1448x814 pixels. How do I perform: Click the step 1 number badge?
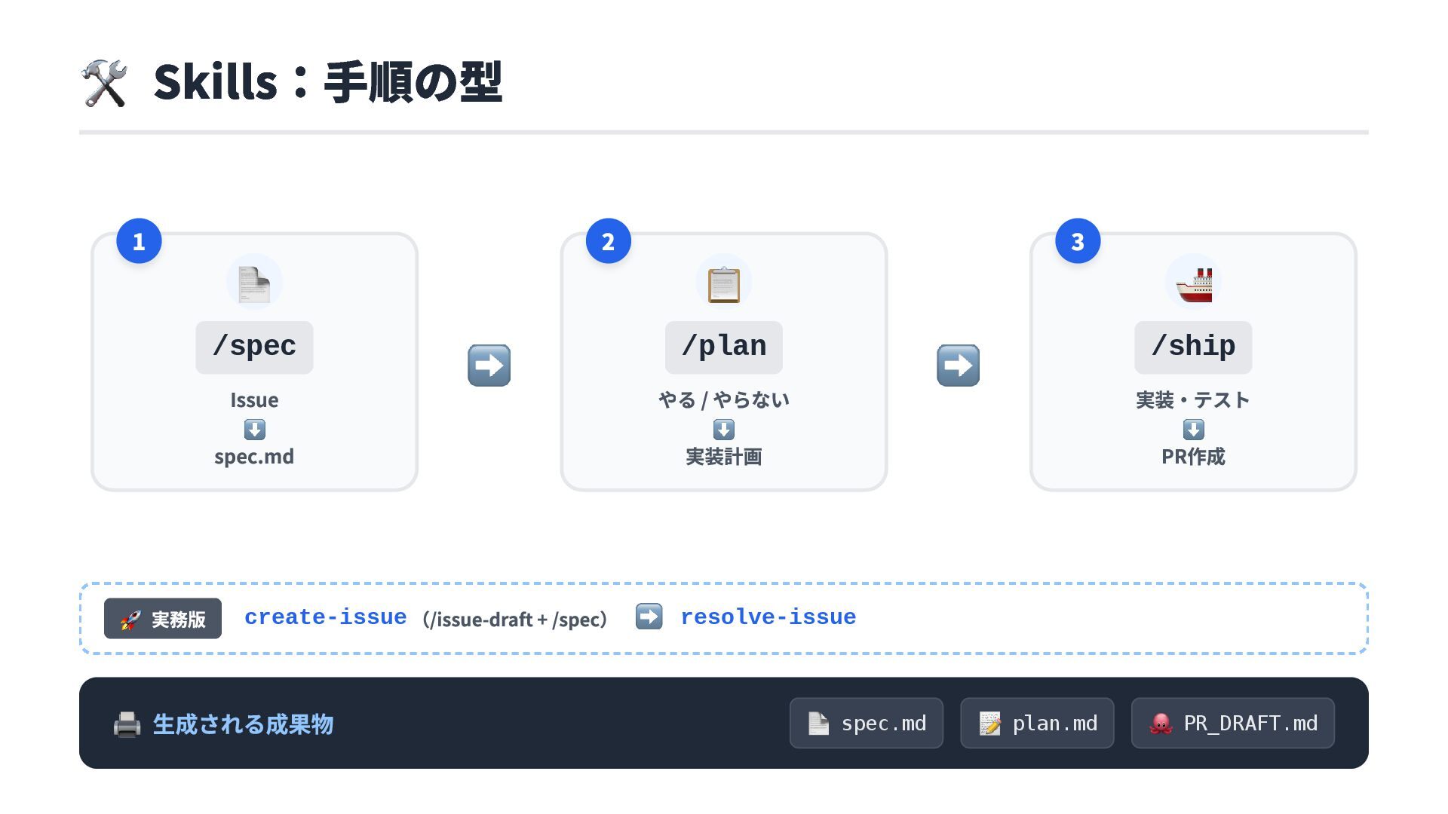(x=139, y=241)
